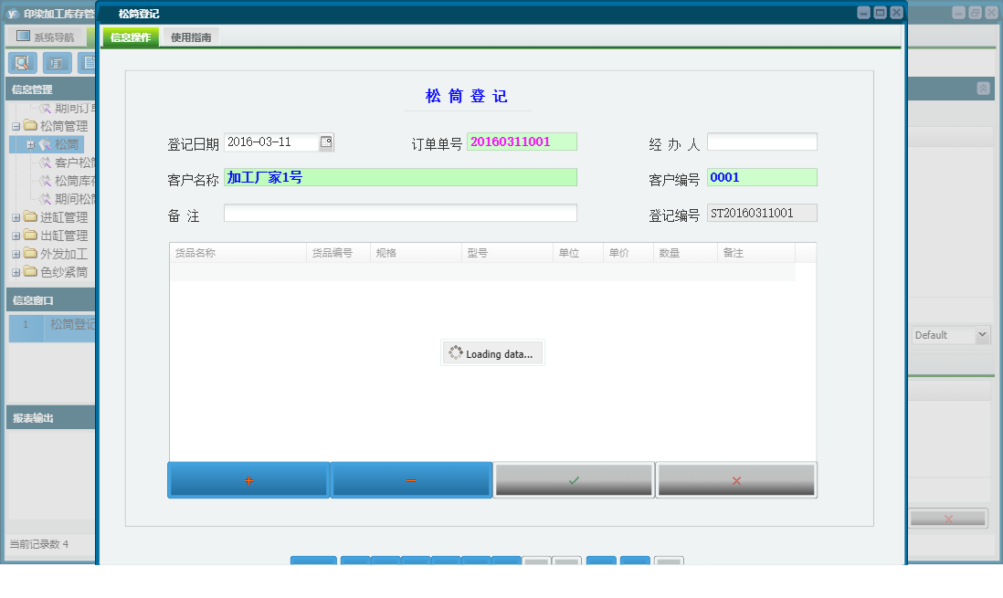The width and height of the screenshot is (1003, 598).
Task: Click the minus button to remove a row
Action: coord(411,480)
